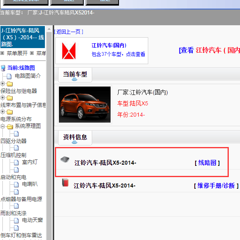Open 电路图简介 document in tree
The width and height of the screenshot is (240, 240).
28,76
